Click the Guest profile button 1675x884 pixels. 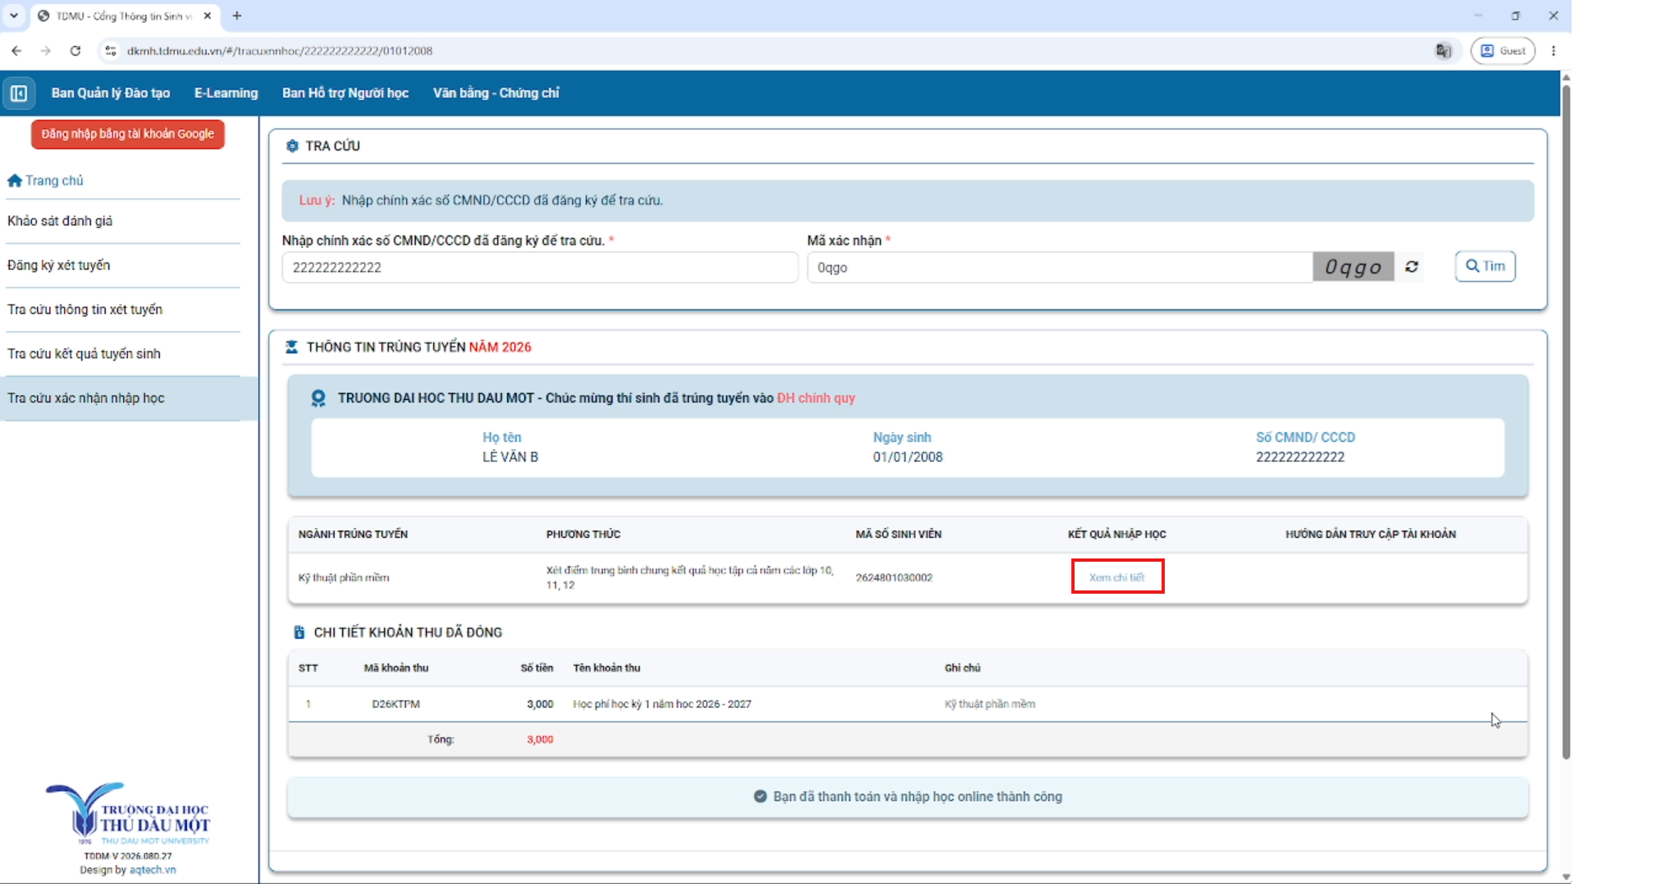click(x=1503, y=51)
